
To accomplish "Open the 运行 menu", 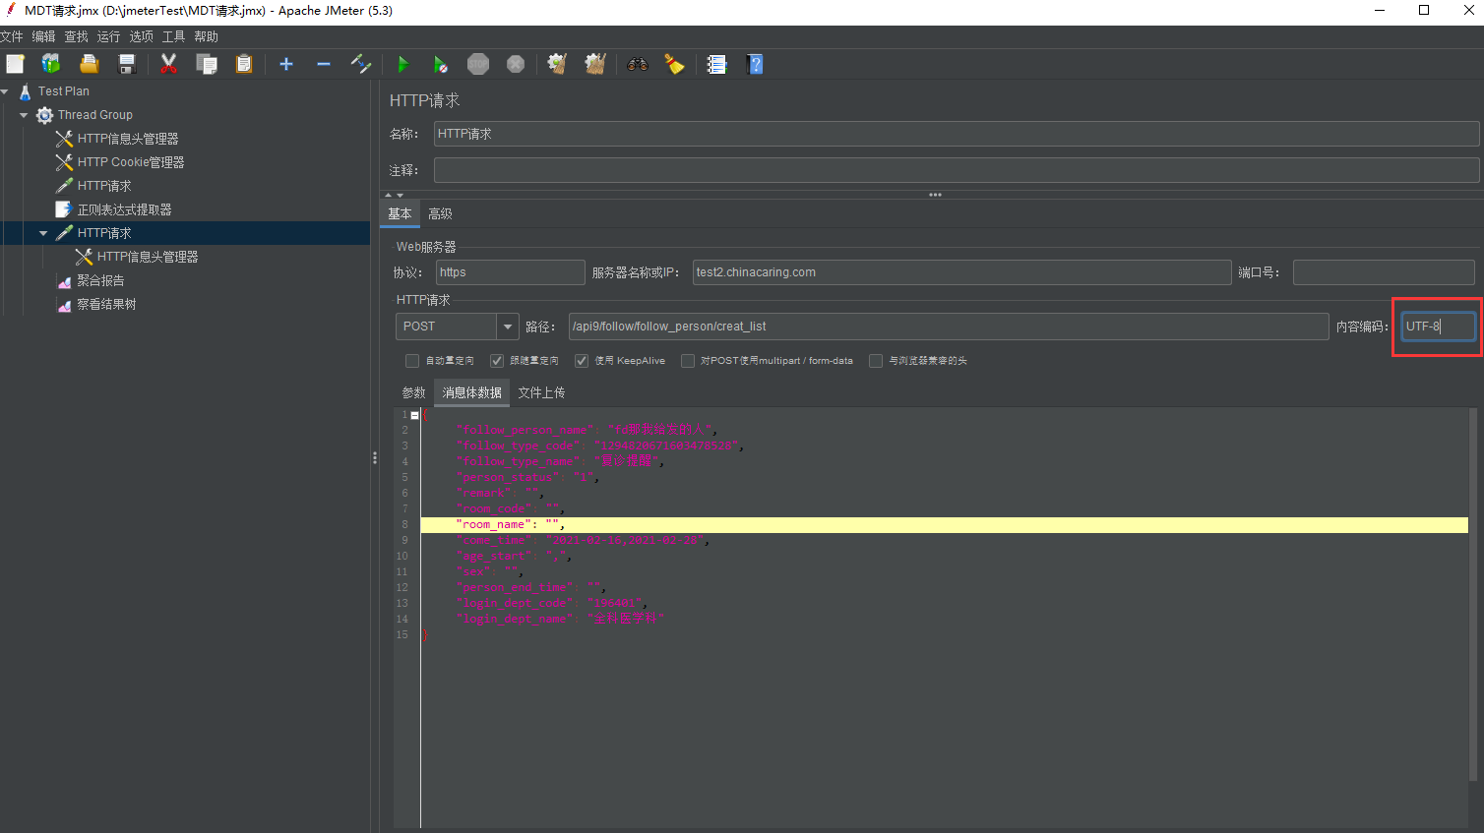I will point(108,36).
